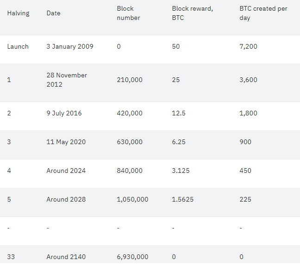Click halving number '3' in first column
This screenshot has height=266, width=300.
pyautogui.click(x=9, y=142)
